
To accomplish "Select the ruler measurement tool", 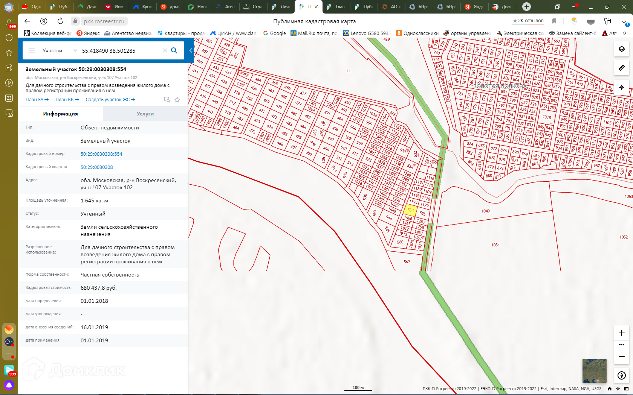I will click(x=622, y=68).
